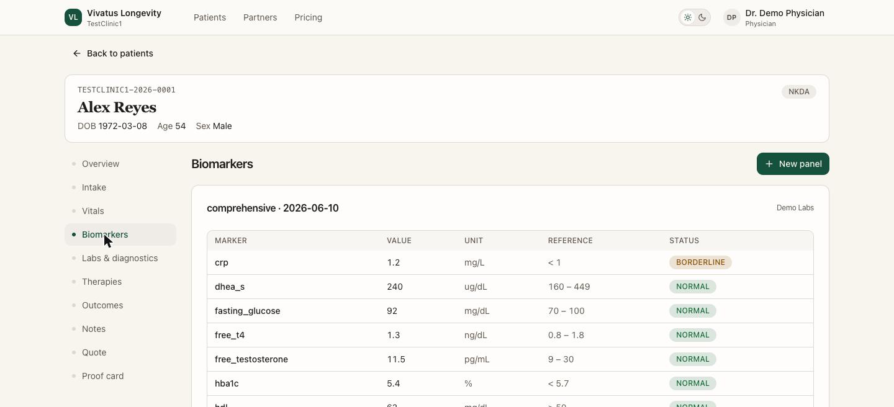The width and height of the screenshot is (894, 407).
Task: Select the hba1c marker row
Action: click(x=510, y=383)
